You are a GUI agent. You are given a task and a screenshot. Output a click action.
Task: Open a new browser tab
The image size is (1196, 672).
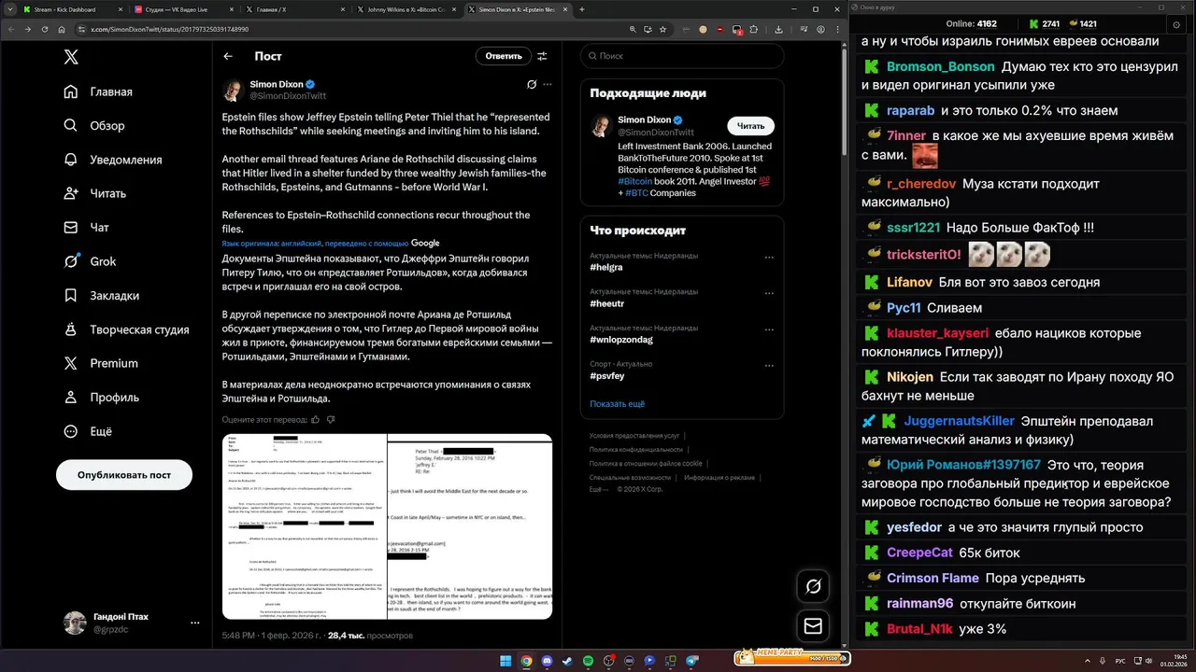click(x=582, y=9)
